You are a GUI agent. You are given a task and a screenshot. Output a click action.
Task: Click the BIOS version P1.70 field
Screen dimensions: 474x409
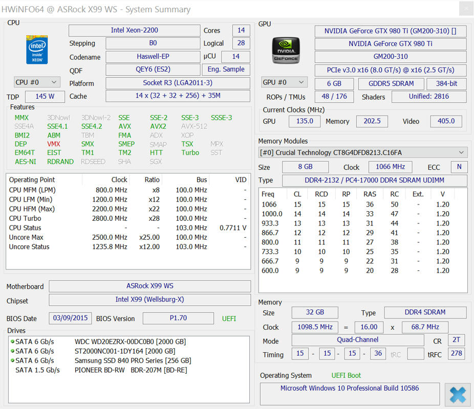coord(178,318)
